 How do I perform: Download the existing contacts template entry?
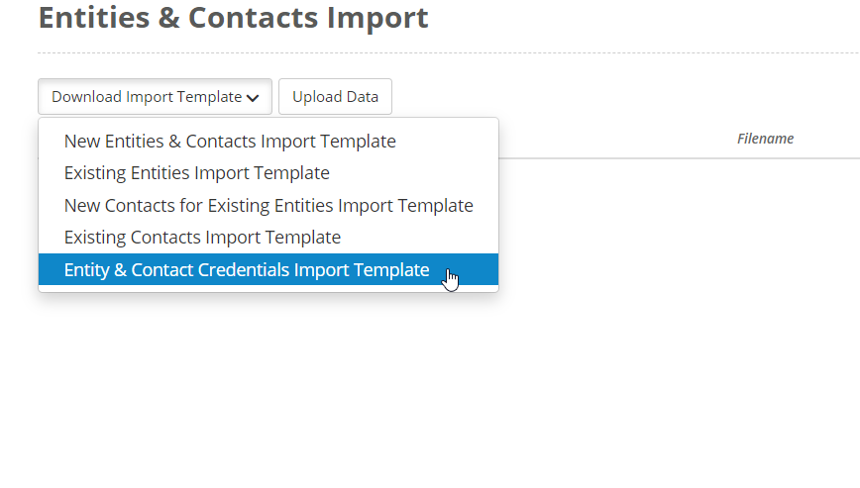click(x=269, y=238)
